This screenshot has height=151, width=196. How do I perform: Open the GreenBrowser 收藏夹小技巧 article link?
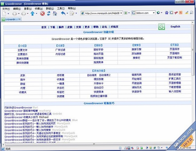21,117
